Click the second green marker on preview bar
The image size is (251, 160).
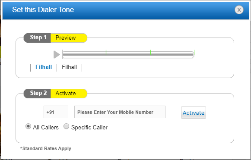point(150,52)
